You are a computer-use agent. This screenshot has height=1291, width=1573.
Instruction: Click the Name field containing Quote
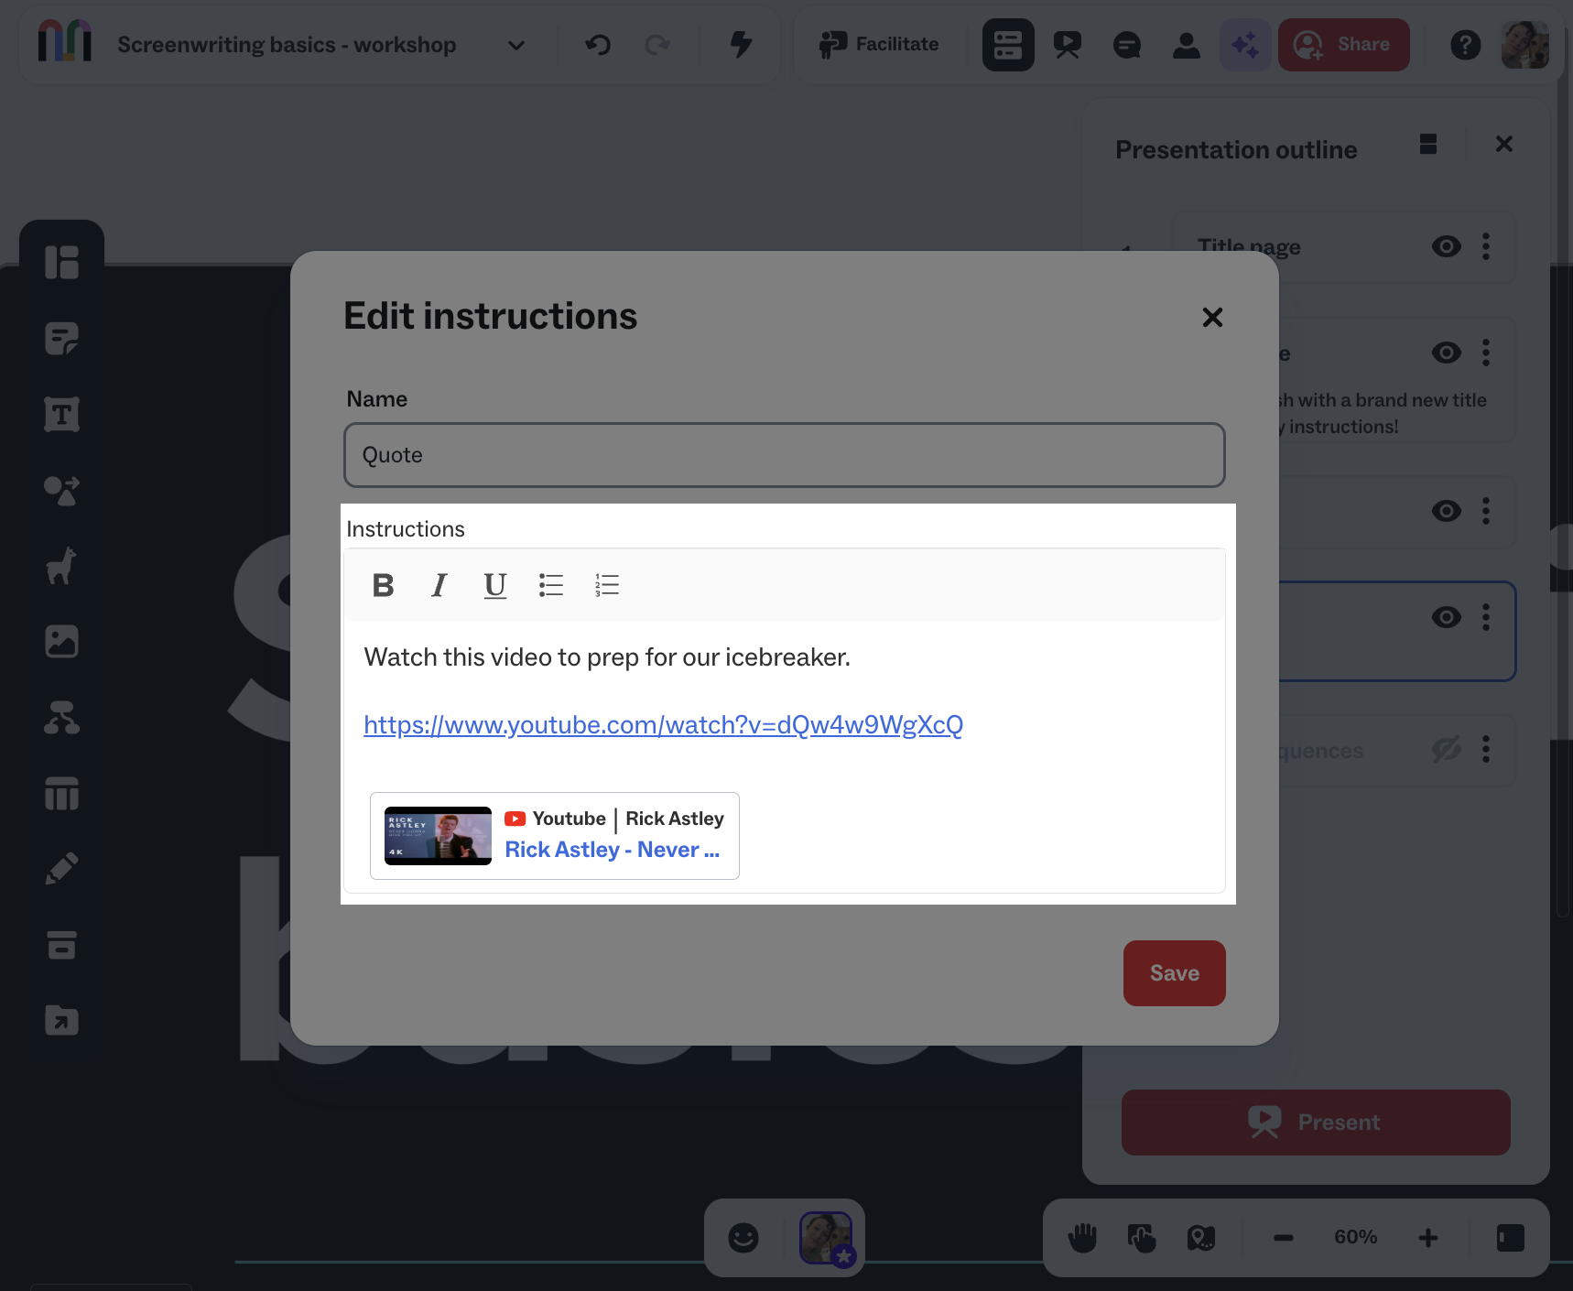784,455
